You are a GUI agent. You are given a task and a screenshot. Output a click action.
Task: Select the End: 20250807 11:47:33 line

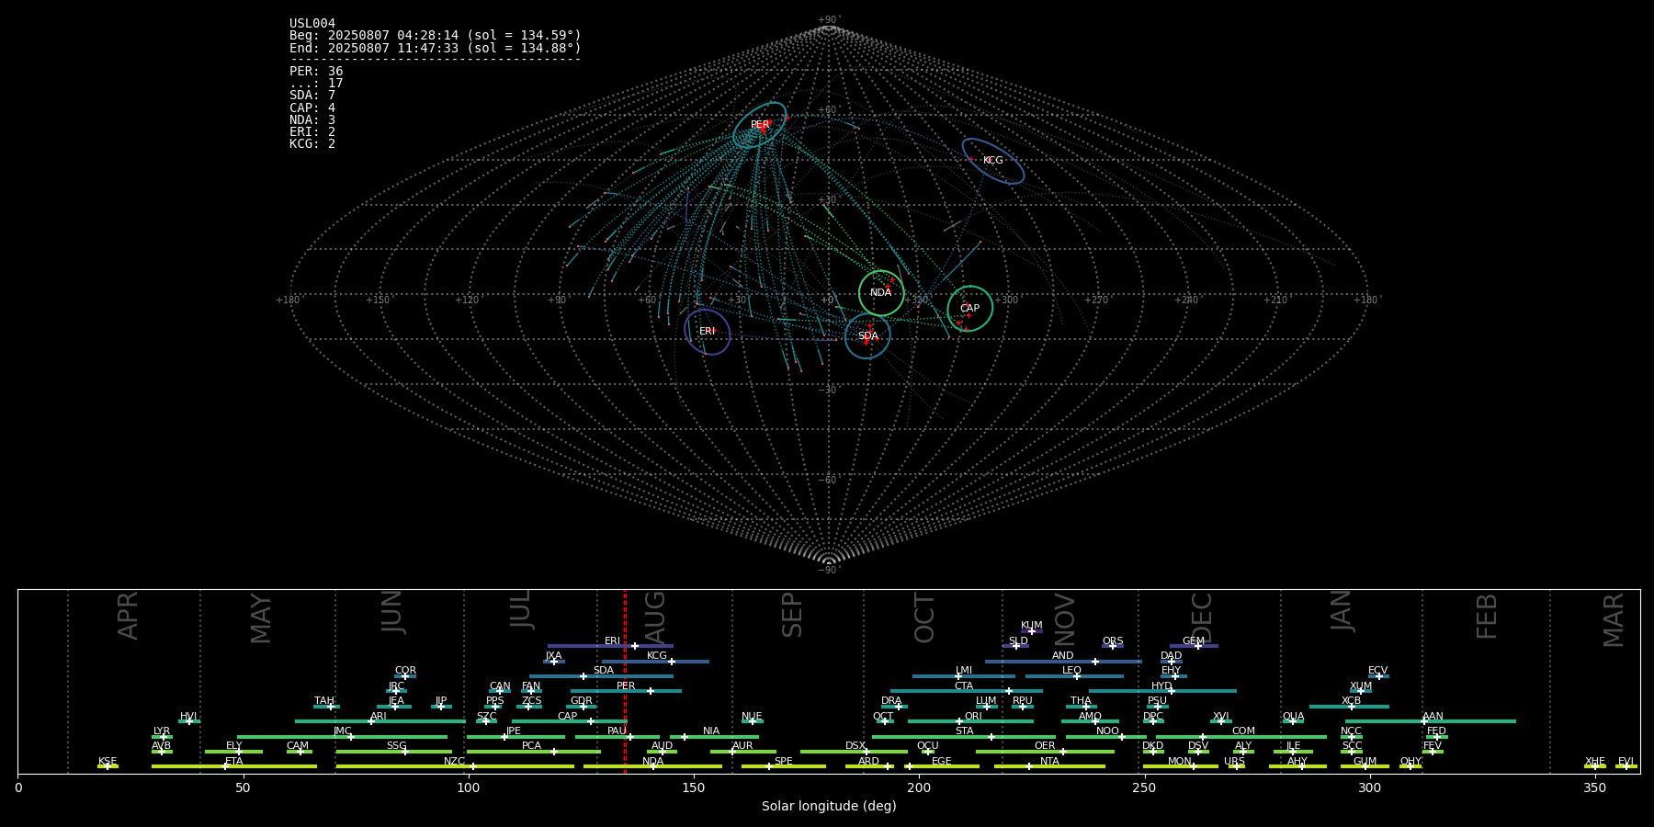pyautogui.click(x=436, y=48)
